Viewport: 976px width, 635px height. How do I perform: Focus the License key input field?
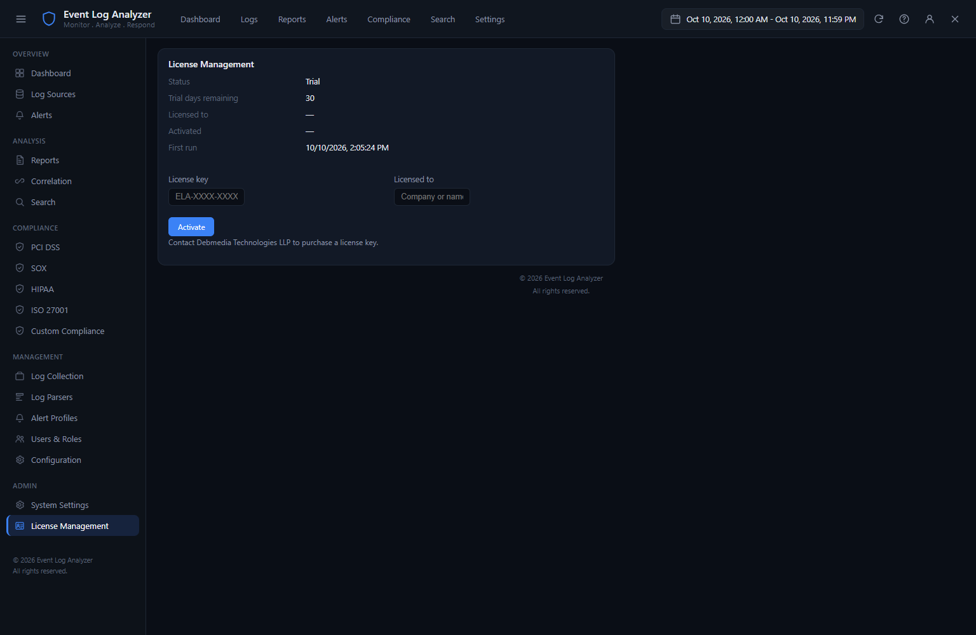[207, 197]
